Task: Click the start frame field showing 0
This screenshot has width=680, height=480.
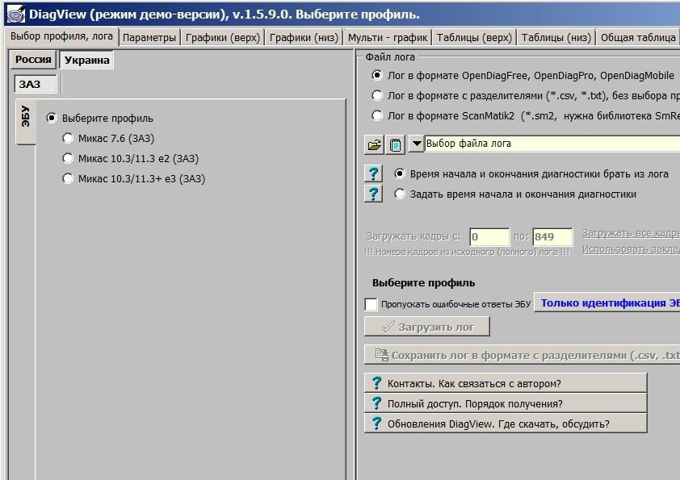Action: point(489,236)
